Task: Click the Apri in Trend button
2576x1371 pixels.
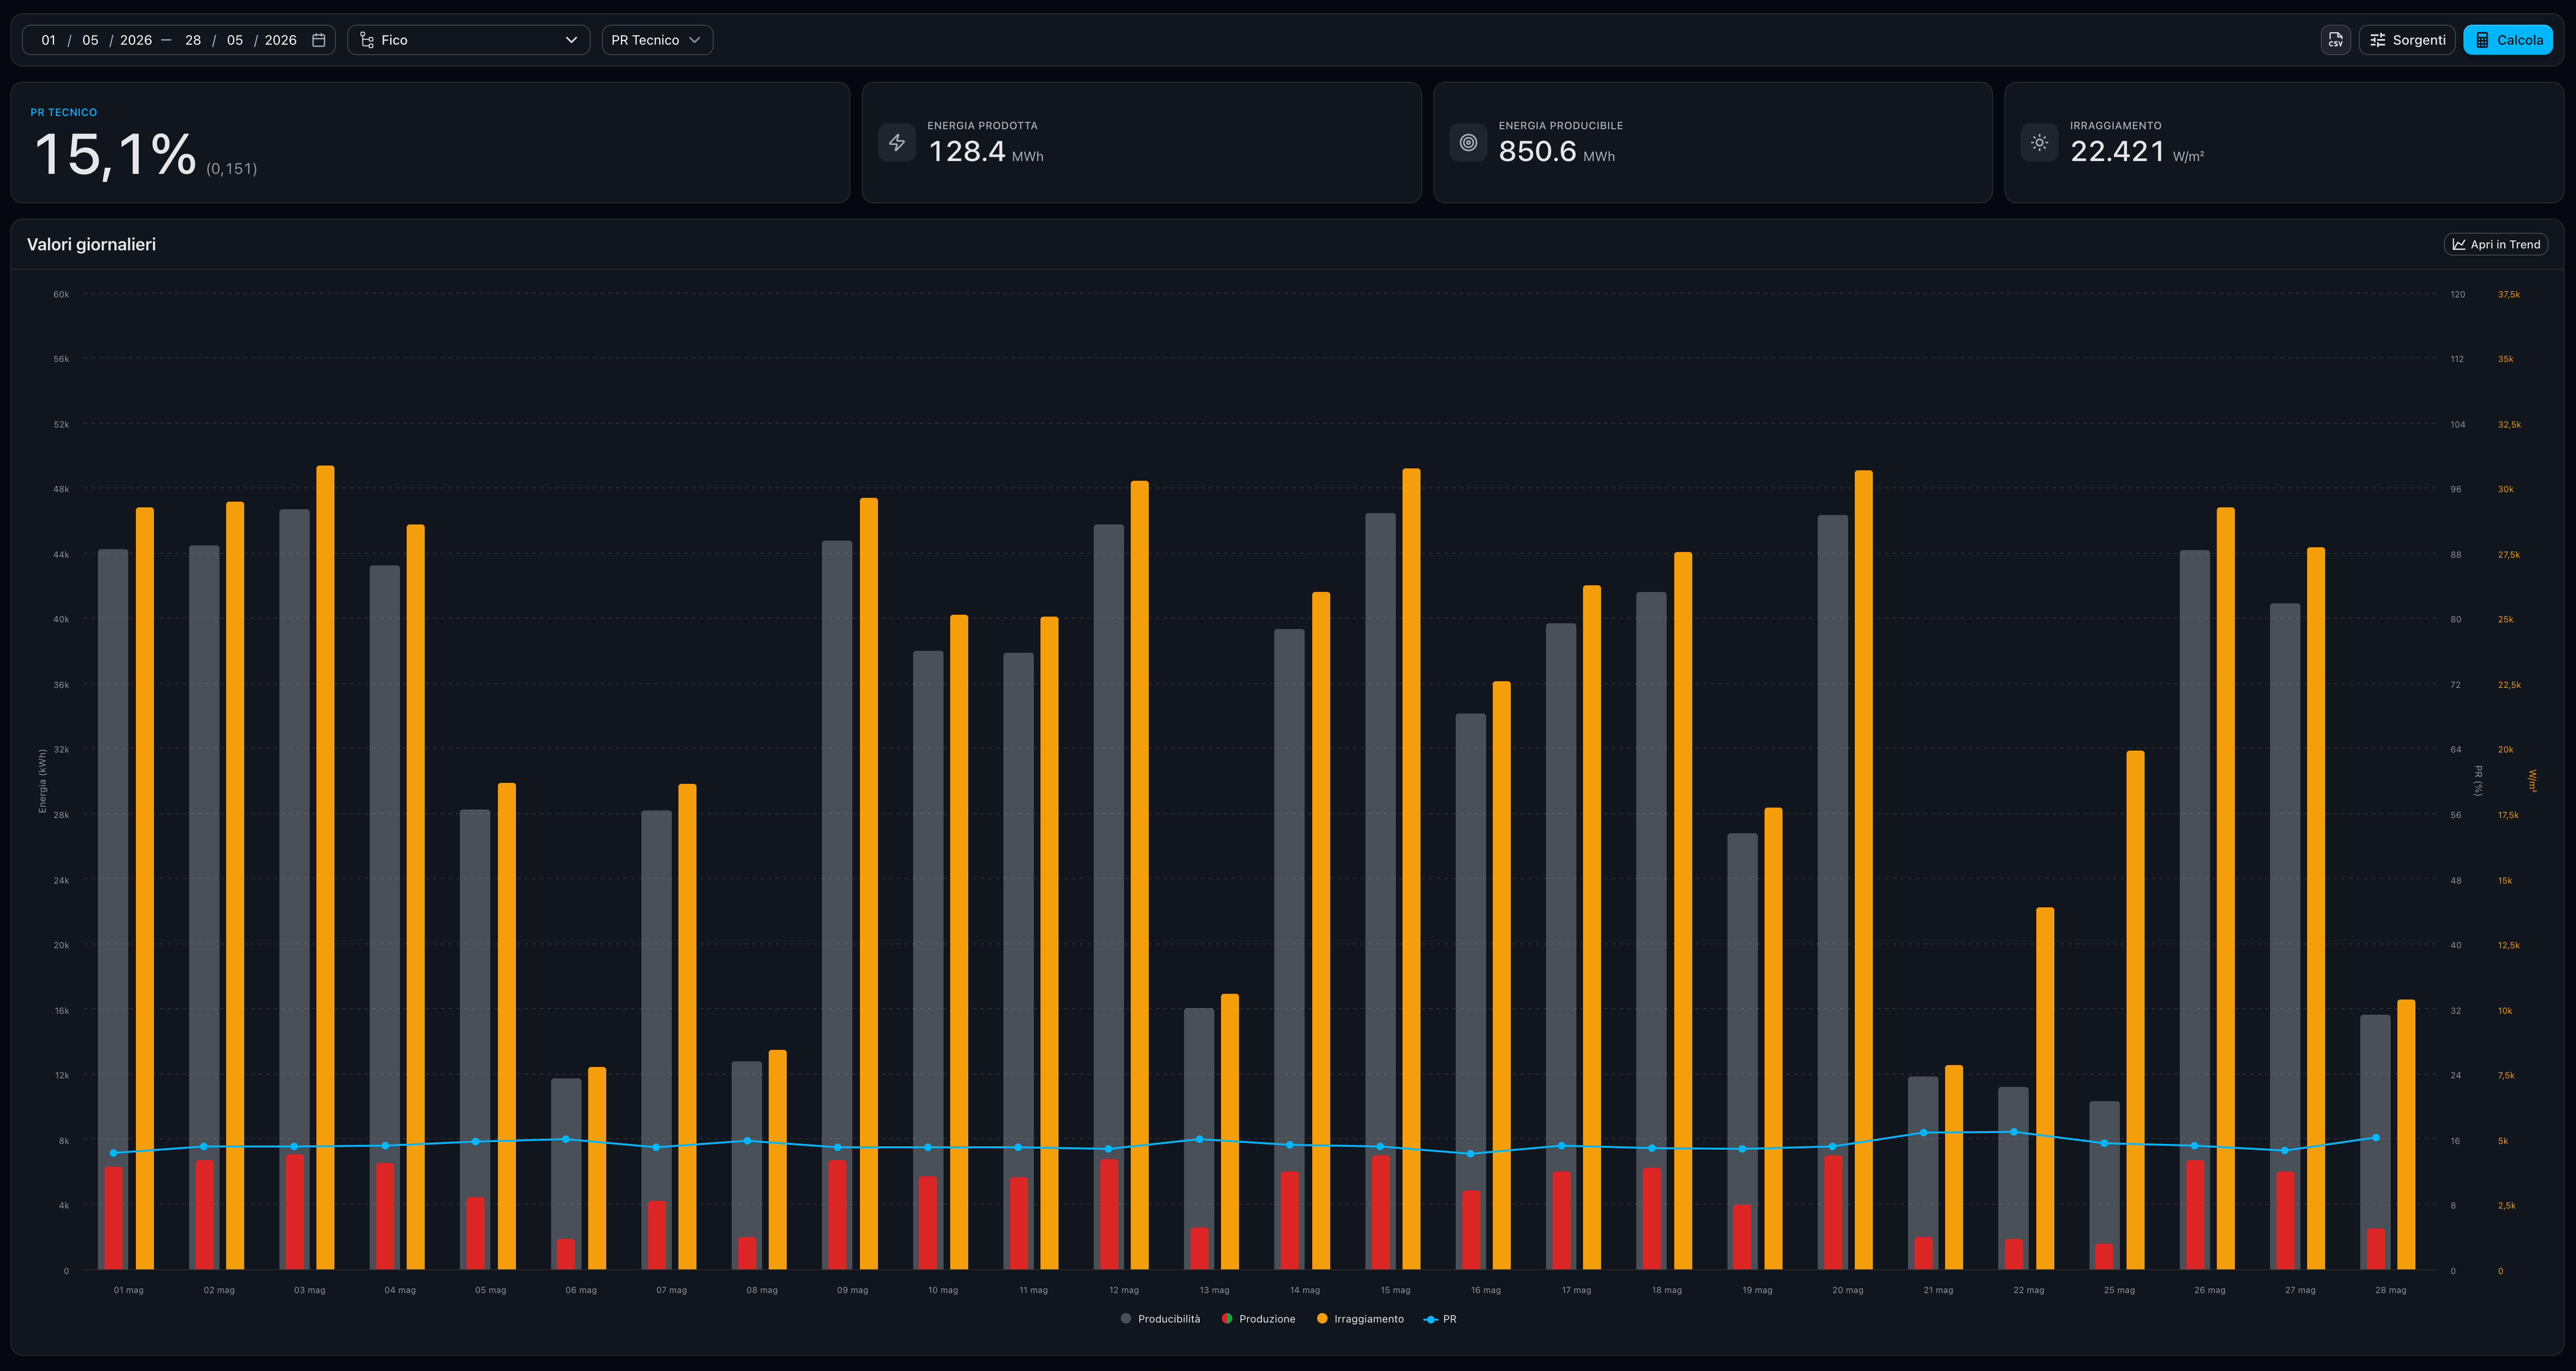Action: [2496, 244]
